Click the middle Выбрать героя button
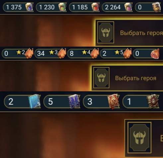Viewport: 163px width, 158px height. (136, 78)
